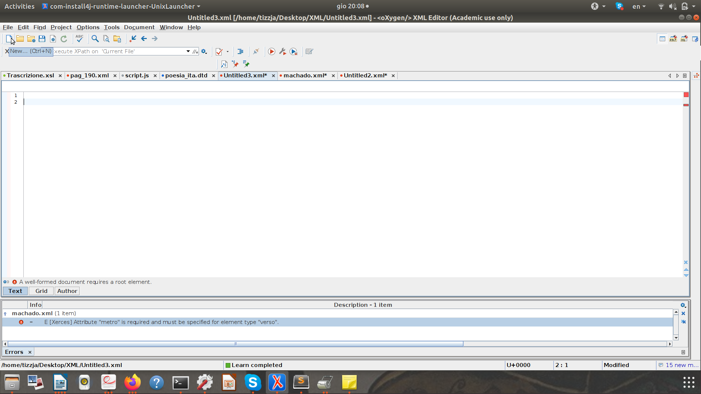Switch editor to Author mode
This screenshot has height=394, width=701.
[67, 291]
